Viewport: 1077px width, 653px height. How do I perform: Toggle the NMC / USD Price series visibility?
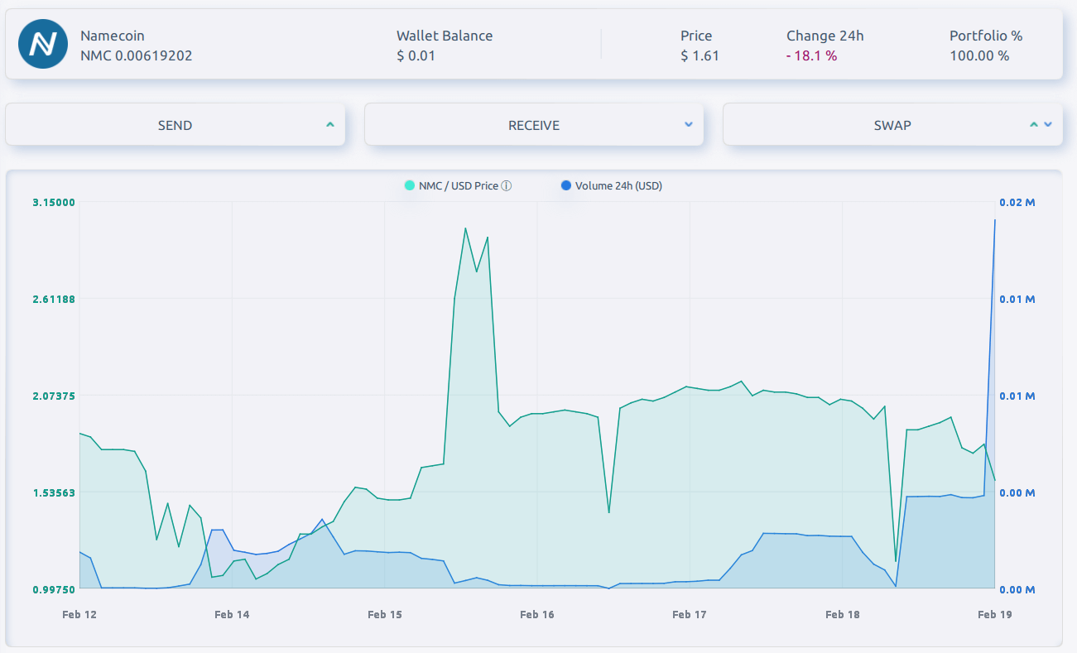pos(454,185)
